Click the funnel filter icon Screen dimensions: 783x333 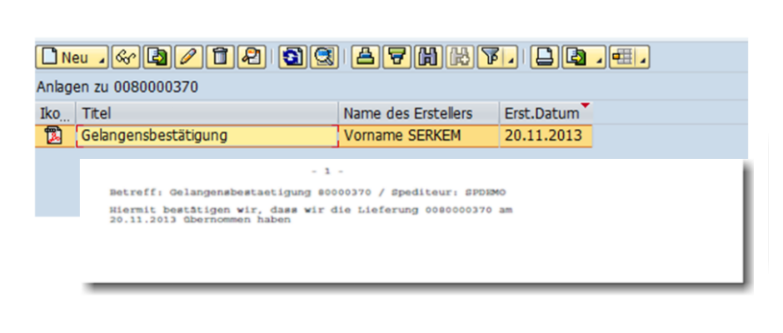click(x=491, y=57)
